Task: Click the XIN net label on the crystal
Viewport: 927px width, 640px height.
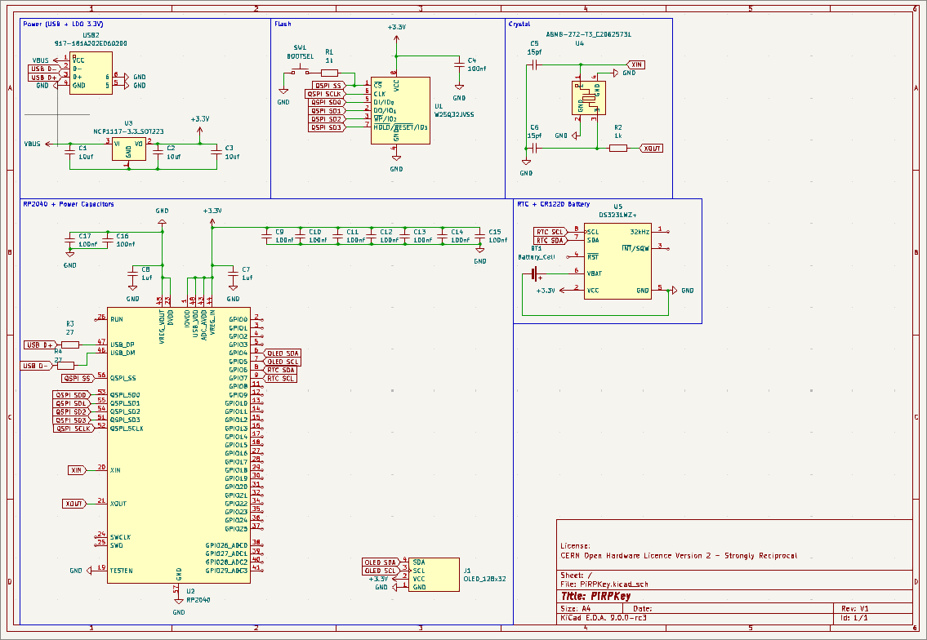Action: pyautogui.click(x=635, y=64)
